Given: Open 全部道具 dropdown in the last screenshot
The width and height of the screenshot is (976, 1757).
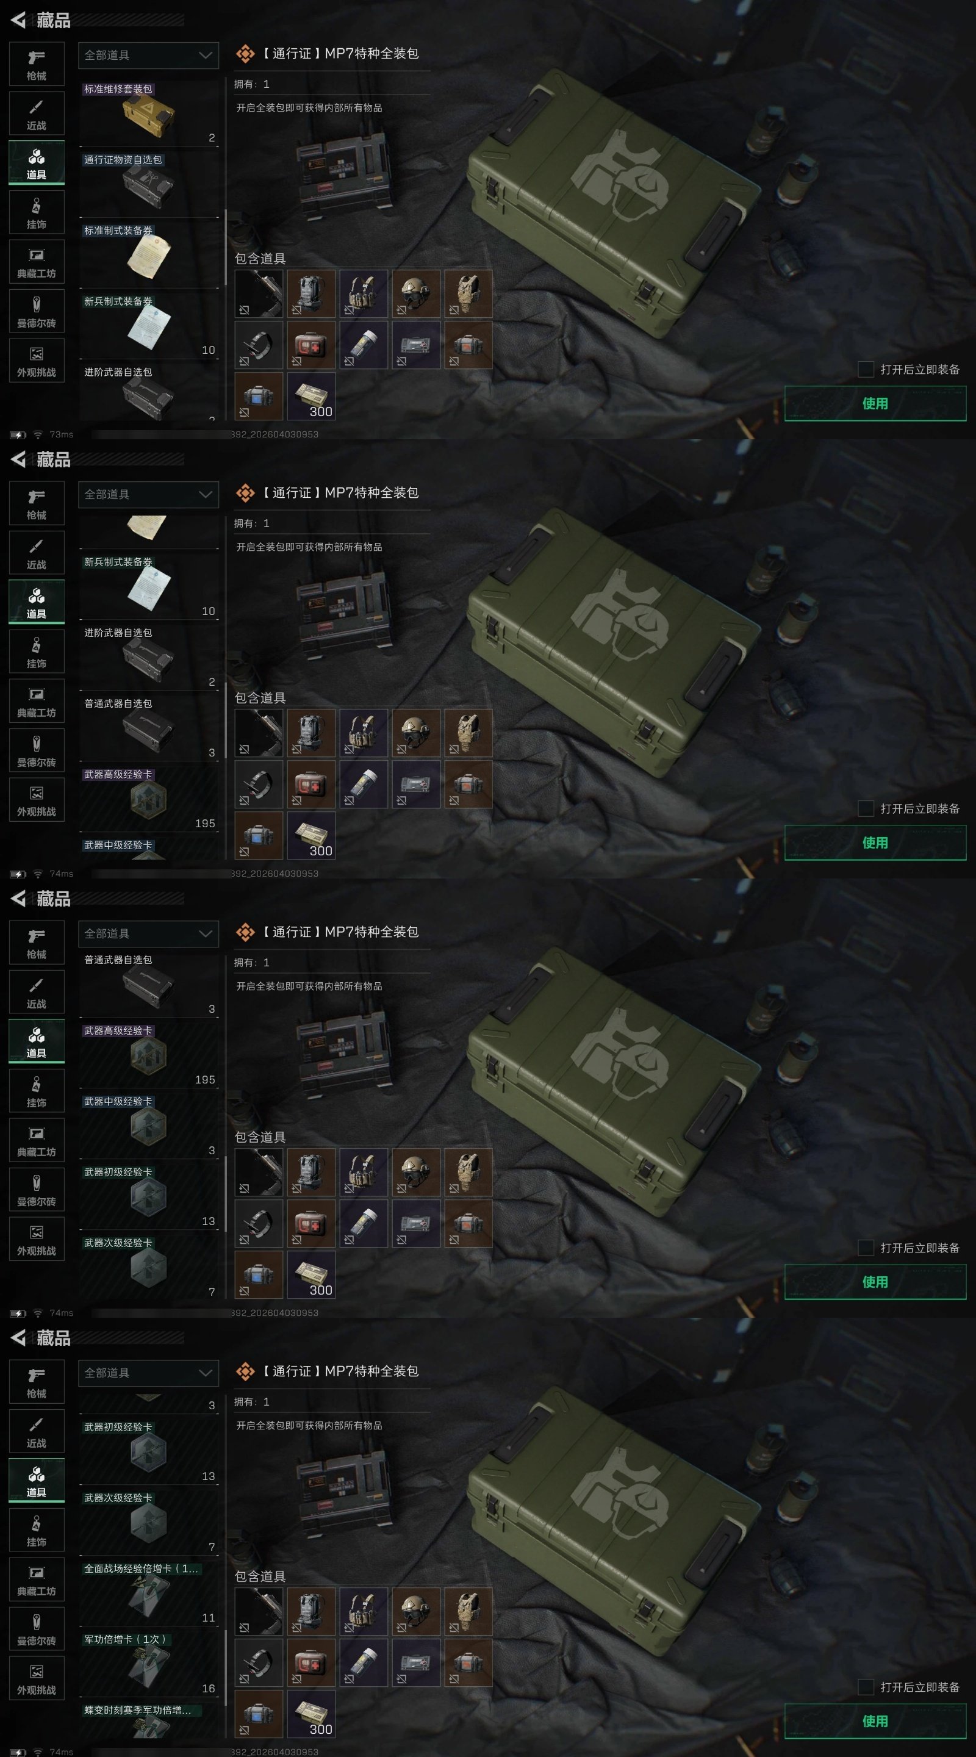Looking at the screenshot, I should pyautogui.click(x=149, y=1373).
